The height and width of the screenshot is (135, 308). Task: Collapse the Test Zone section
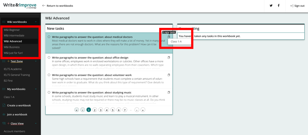(36, 61)
